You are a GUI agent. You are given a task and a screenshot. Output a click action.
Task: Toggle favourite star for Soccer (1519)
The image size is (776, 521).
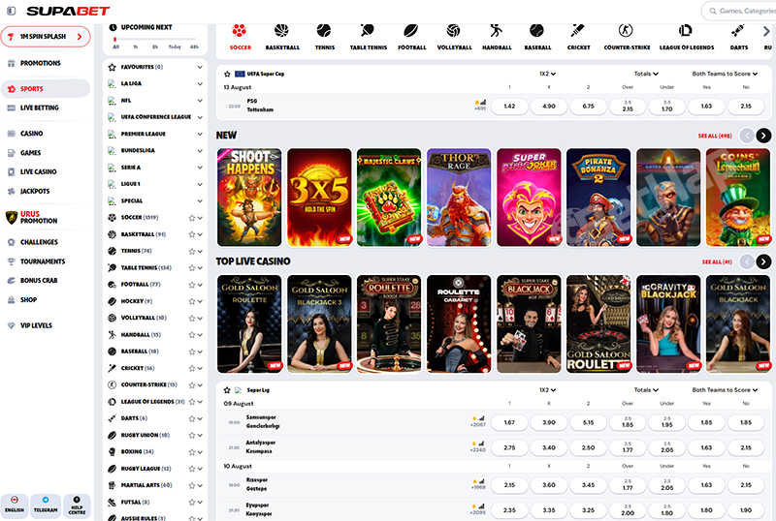191,218
